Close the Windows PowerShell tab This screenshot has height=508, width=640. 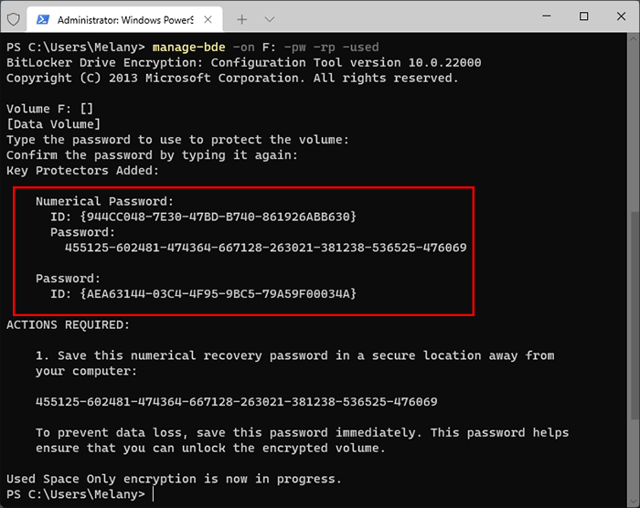tap(208, 19)
